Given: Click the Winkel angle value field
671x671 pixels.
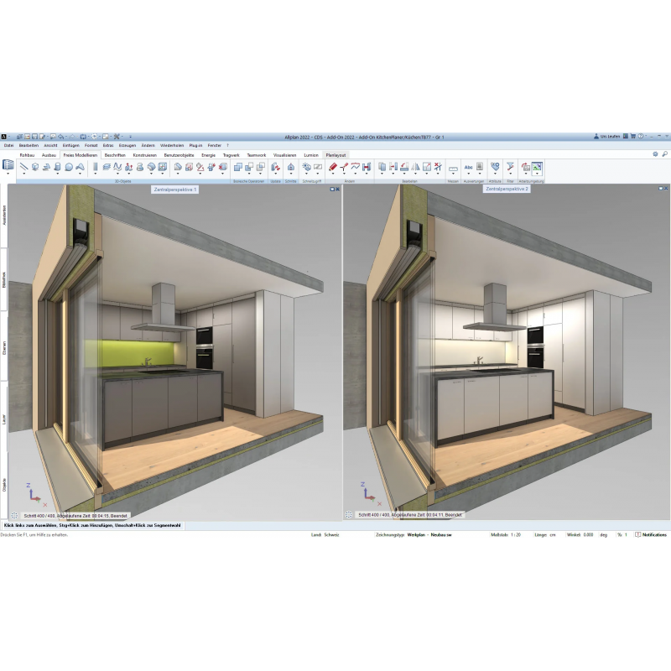Looking at the screenshot, I should coord(589,534).
